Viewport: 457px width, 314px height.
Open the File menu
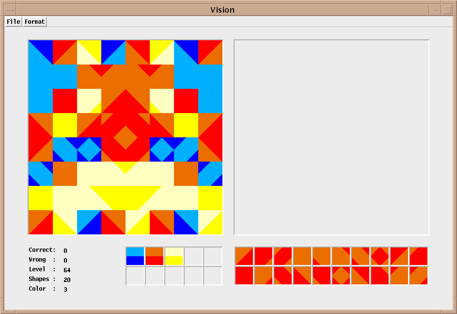pyautogui.click(x=14, y=22)
